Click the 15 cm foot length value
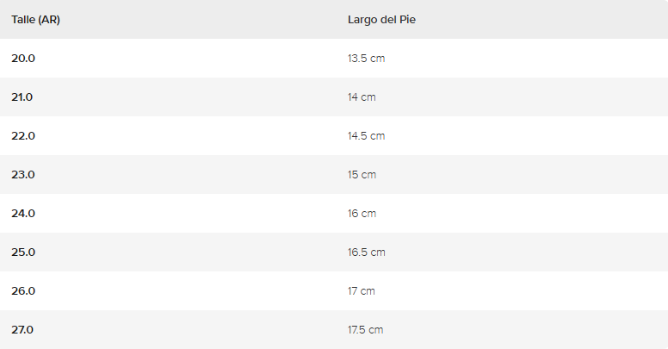668x349 pixels. (362, 174)
